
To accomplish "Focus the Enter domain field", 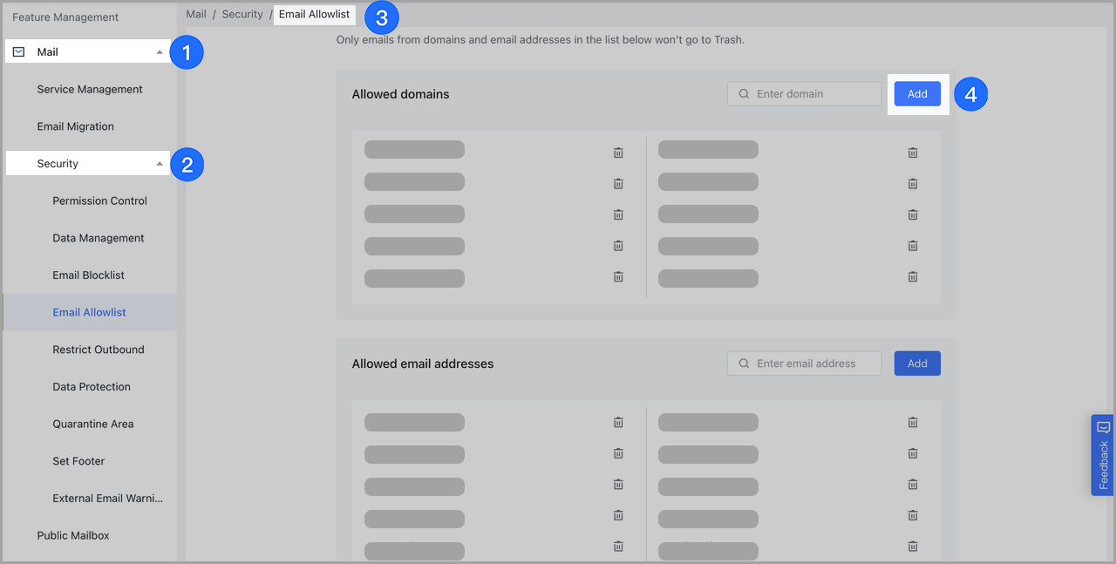I will pyautogui.click(x=804, y=94).
